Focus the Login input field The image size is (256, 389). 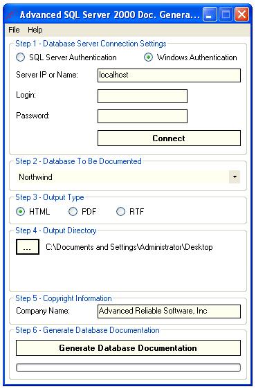point(143,96)
